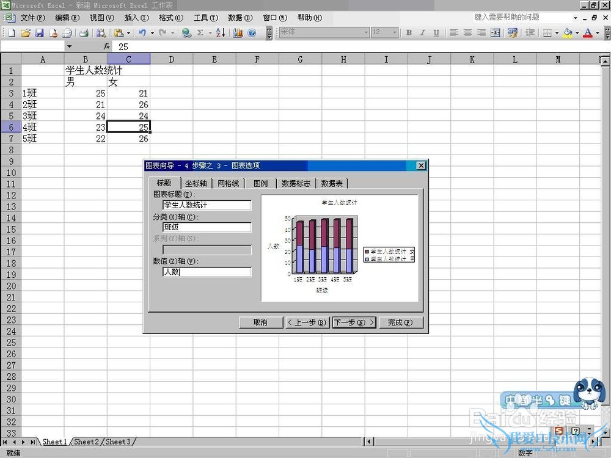Click the 下一步 next button
The width and height of the screenshot is (611, 458).
[x=354, y=322]
